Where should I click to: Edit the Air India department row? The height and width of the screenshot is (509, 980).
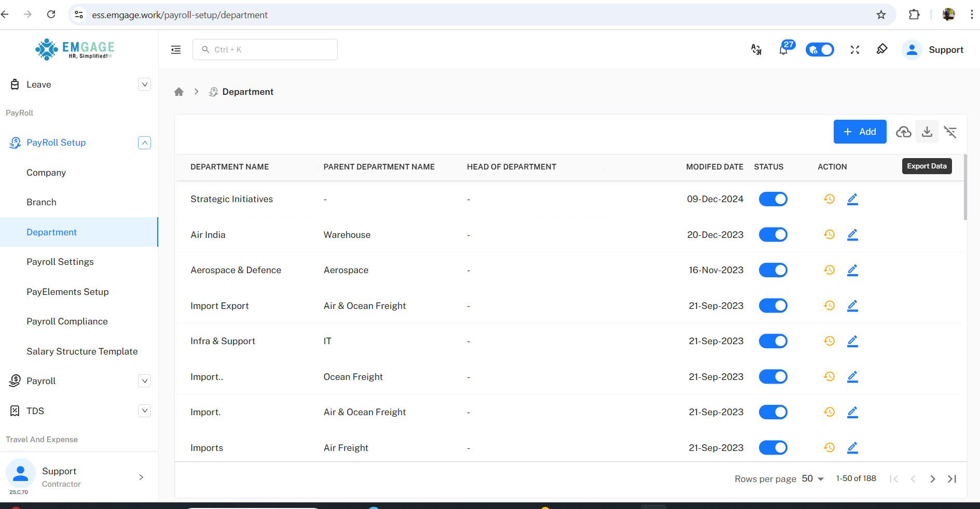[x=852, y=235]
